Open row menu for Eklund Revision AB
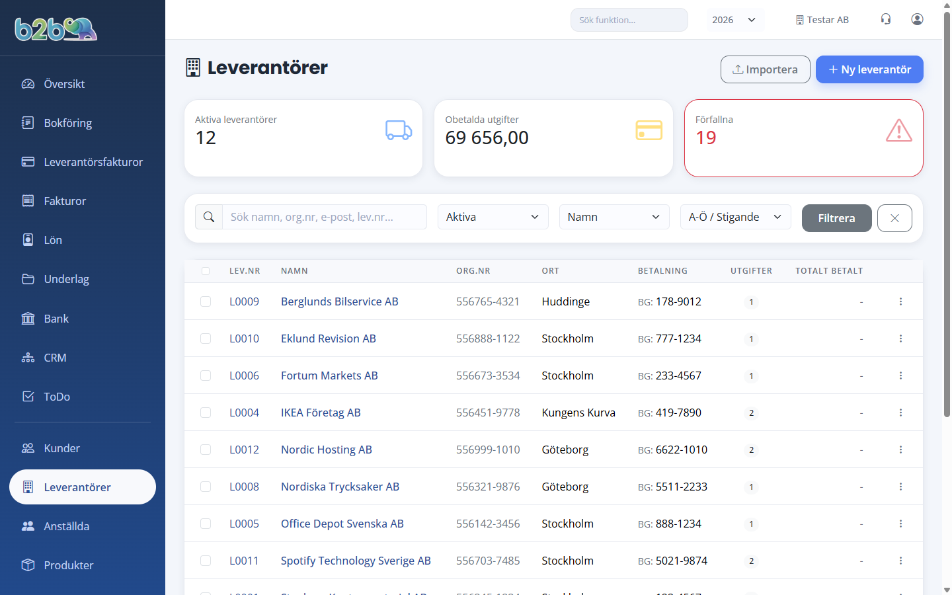Viewport: 952px width, 595px height. 900,338
